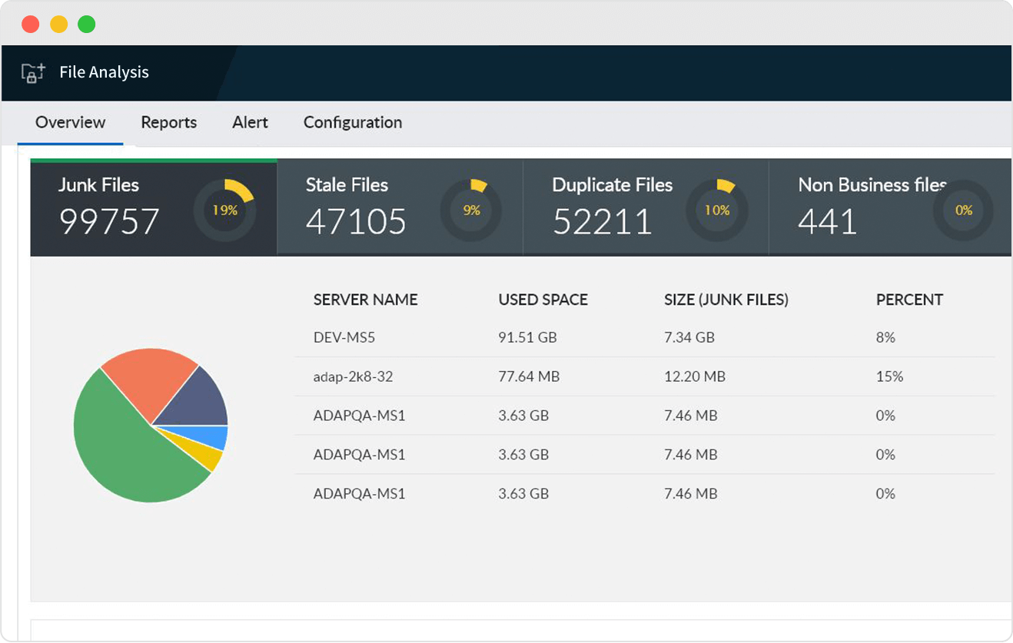Click the 0% gauge on Non Business files
The width and height of the screenshot is (1013, 643).
[x=963, y=210]
